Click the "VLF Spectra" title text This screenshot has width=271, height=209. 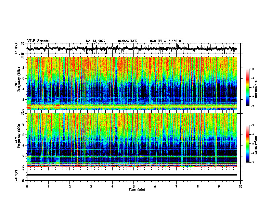[x=39, y=41]
